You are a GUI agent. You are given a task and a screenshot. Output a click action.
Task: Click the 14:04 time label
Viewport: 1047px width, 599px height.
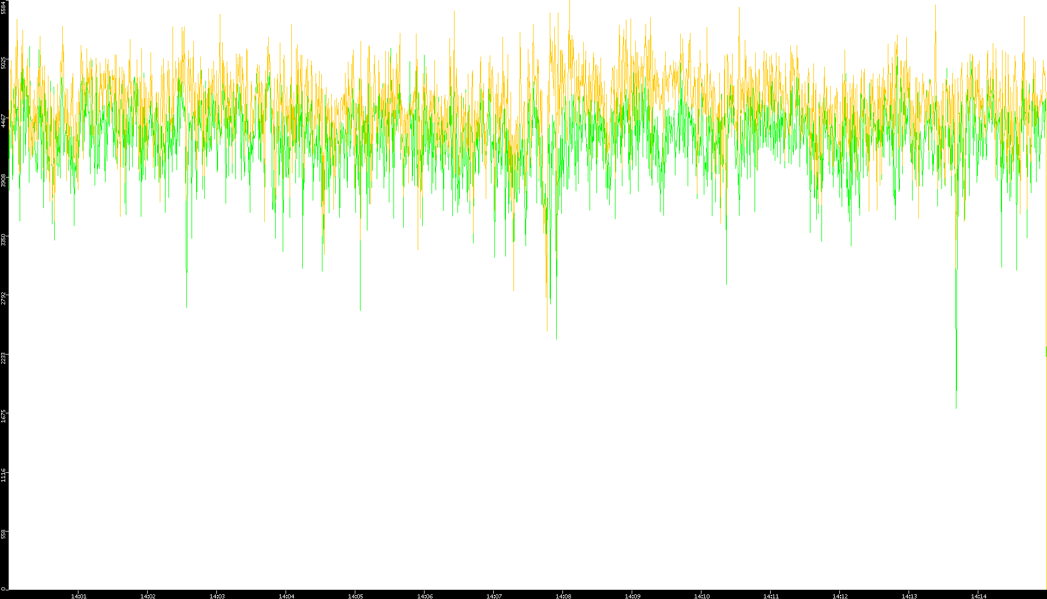(286, 596)
